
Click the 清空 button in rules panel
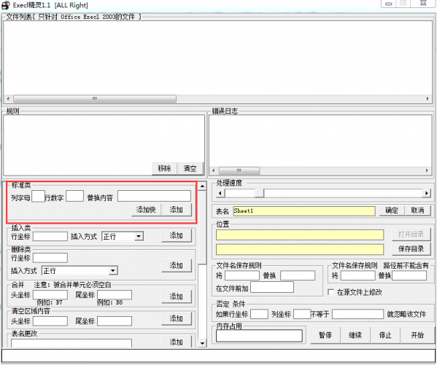[190, 168]
